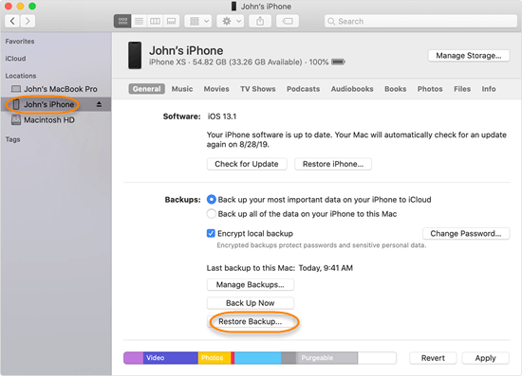Image resolution: width=522 pixels, height=376 pixels.
Task: Click the Locations sidebar heading
Action: (x=21, y=76)
